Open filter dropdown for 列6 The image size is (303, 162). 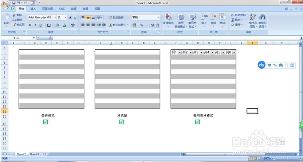(234, 52)
